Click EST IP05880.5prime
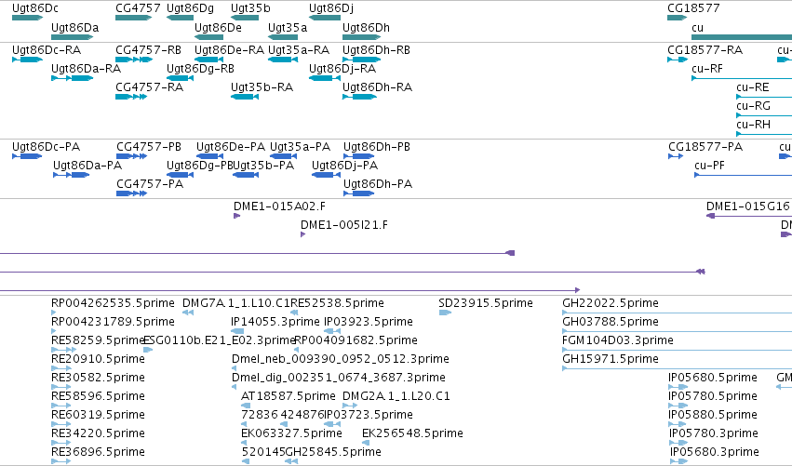 678,424
